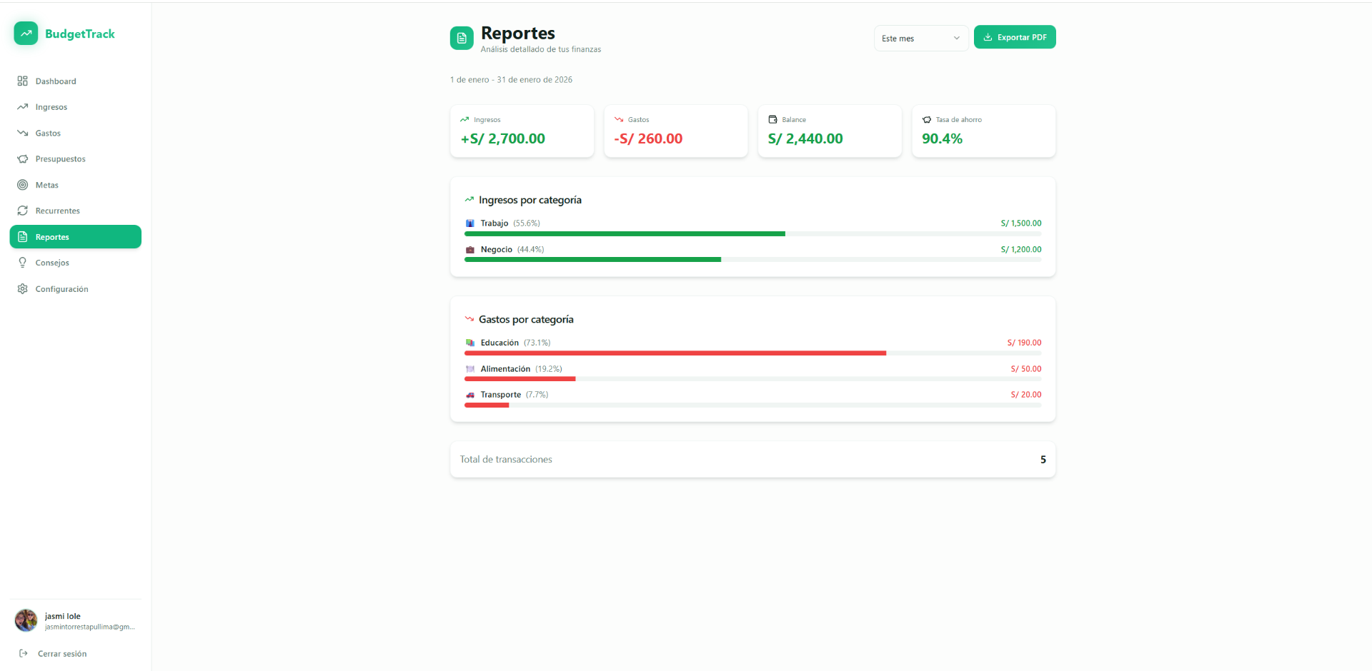This screenshot has width=1372, height=671.
Task: Open Presupuestos via its sidebar icon
Action: (x=22, y=158)
